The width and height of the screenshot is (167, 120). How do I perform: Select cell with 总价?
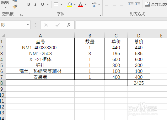point(138,41)
